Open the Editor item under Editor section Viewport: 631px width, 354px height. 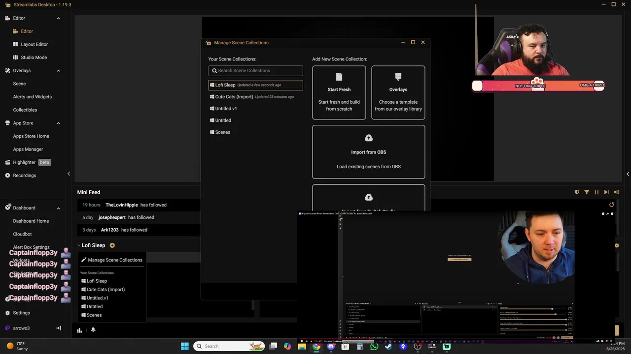pyautogui.click(x=27, y=31)
